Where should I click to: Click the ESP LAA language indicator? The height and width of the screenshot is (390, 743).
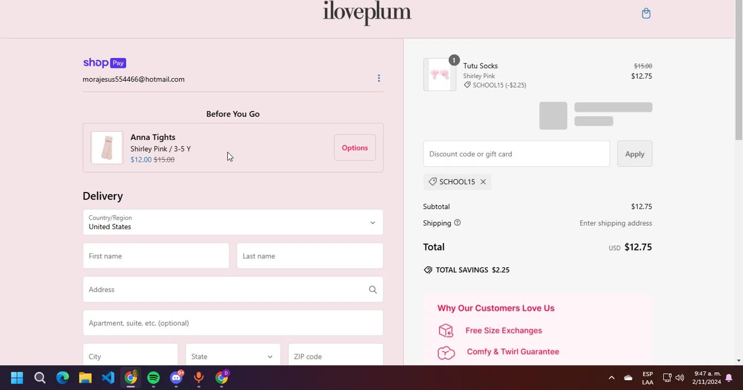(647, 378)
